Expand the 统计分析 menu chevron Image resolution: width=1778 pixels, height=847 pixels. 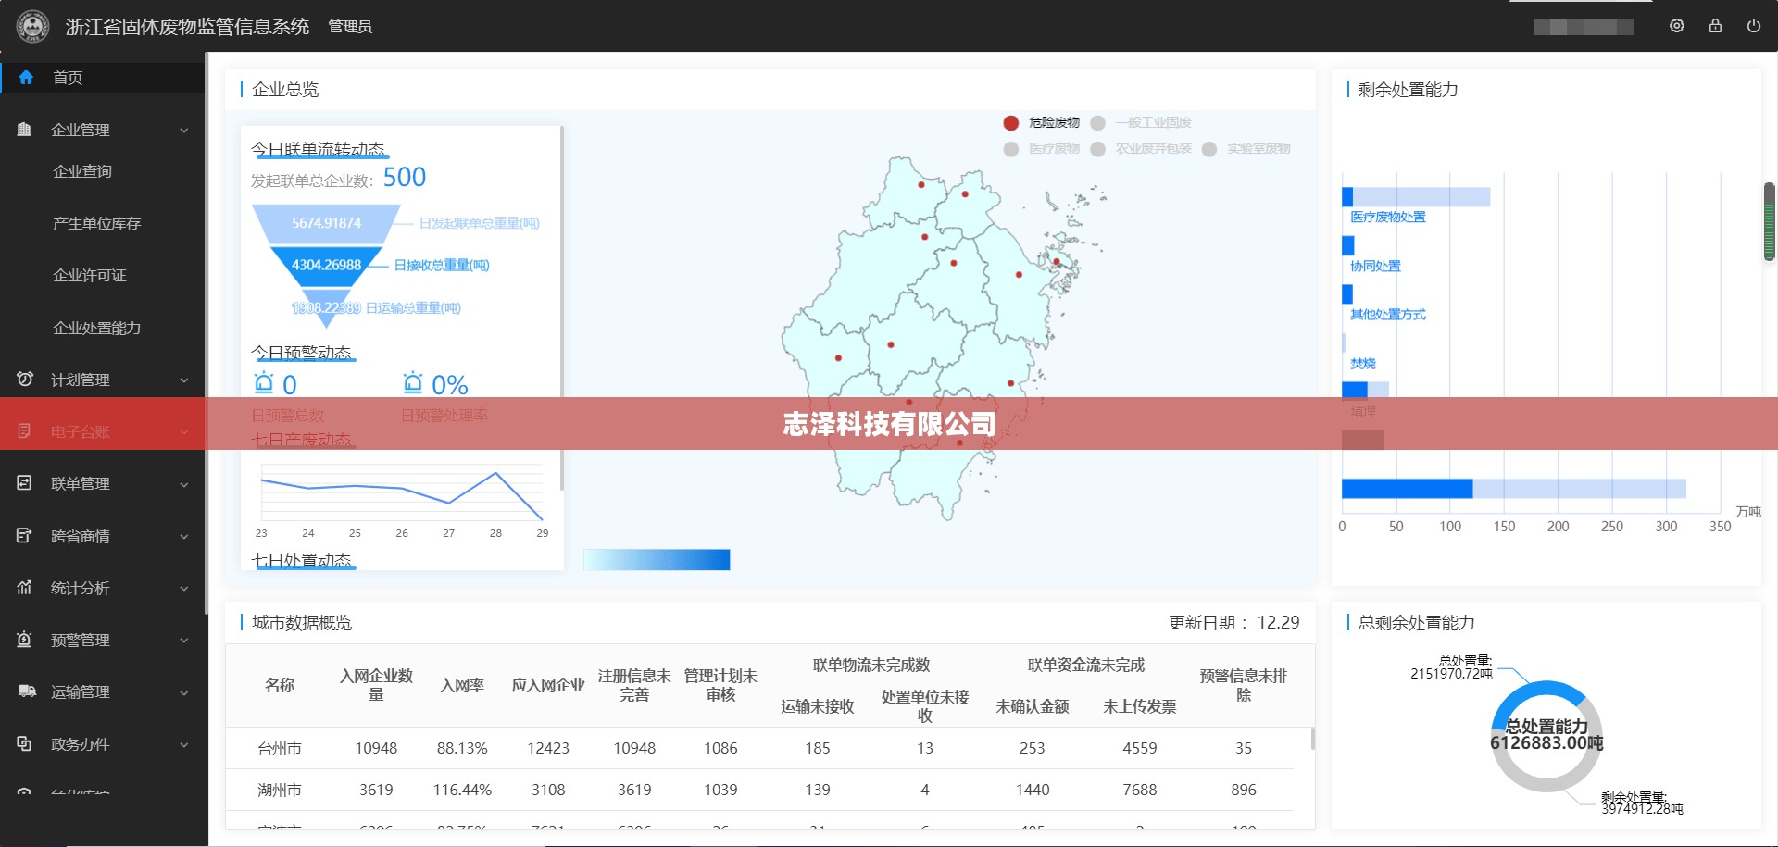[183, 589]
